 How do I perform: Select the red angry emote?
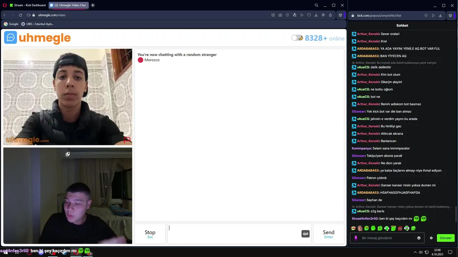click(400, 228)
